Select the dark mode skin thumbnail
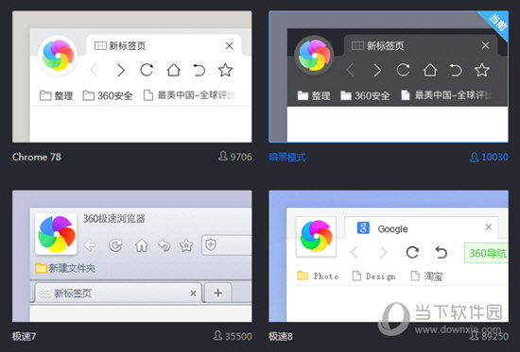 389,76
